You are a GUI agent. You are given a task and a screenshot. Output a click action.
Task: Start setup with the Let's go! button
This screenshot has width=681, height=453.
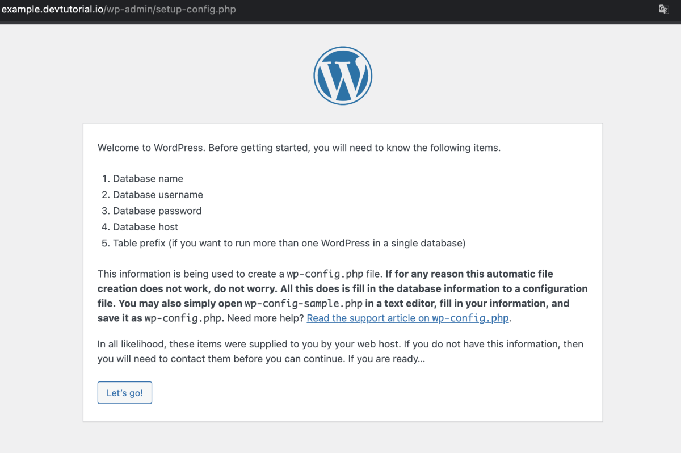pyautogui.click(x=125, y=393)
